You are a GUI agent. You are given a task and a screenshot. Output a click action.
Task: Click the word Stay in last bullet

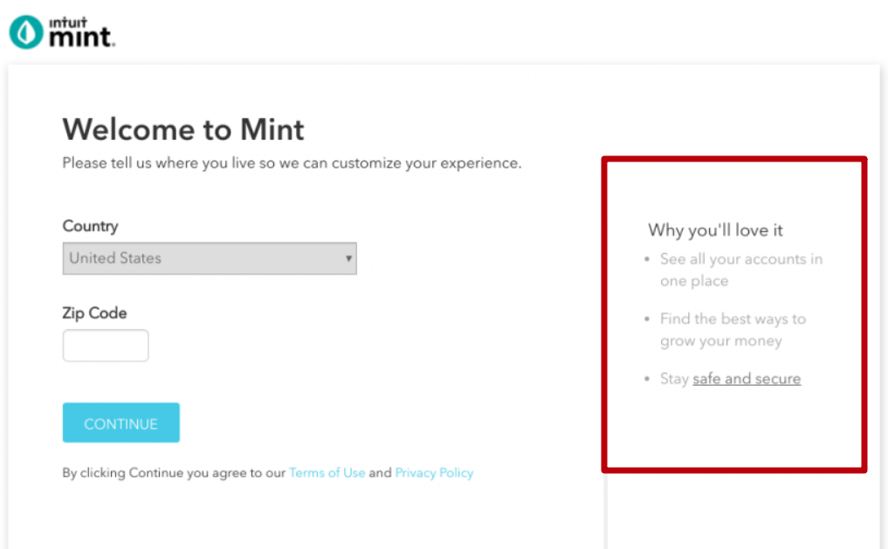(674, 379)
